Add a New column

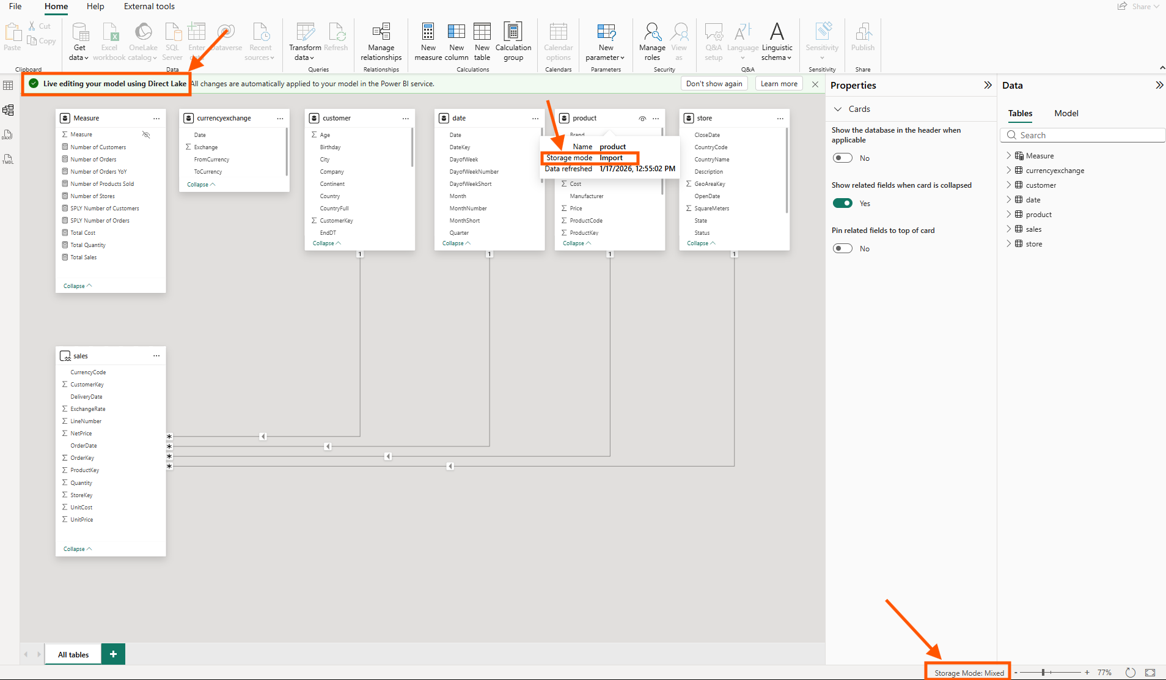[x=457, y=42]
